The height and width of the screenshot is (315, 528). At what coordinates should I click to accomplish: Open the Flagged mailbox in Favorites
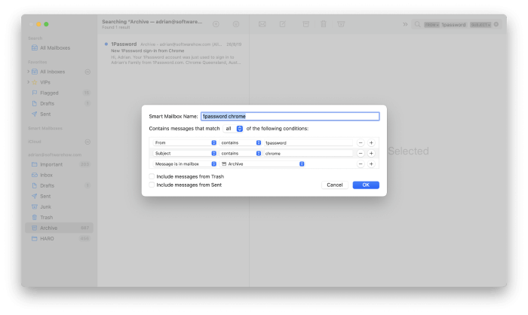(59, 93)
